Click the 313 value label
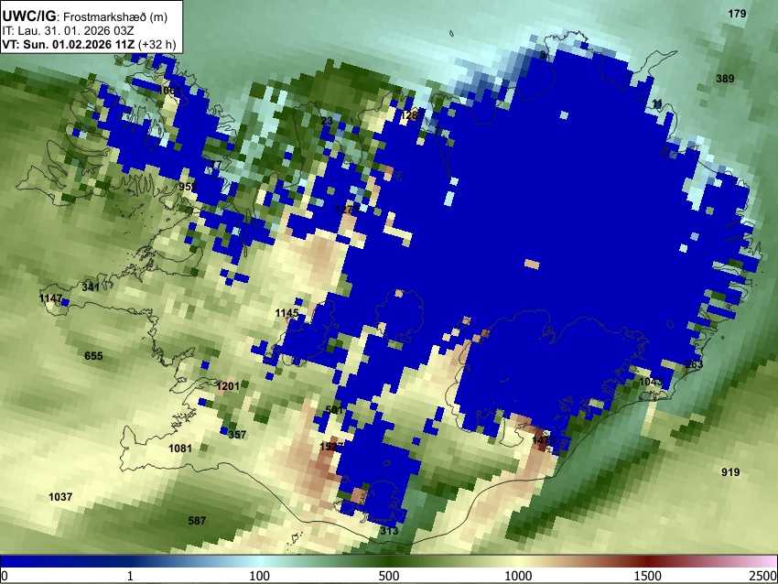778x584 pixels. [389, 531]
